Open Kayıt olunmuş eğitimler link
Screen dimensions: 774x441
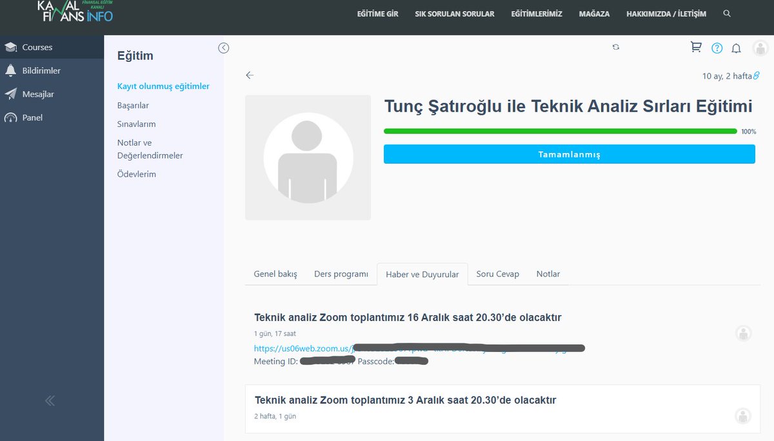point(163,86)
